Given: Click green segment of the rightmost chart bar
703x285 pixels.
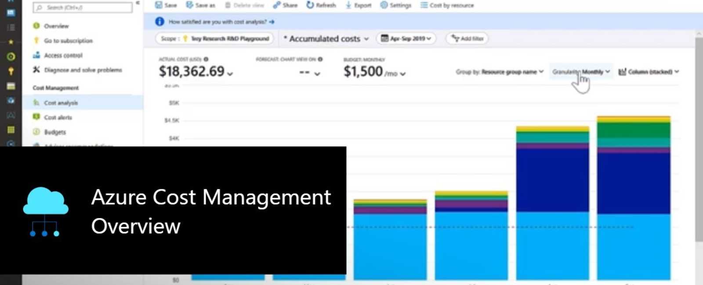Looking at the screenshot, I should click(x=634, y=130).
